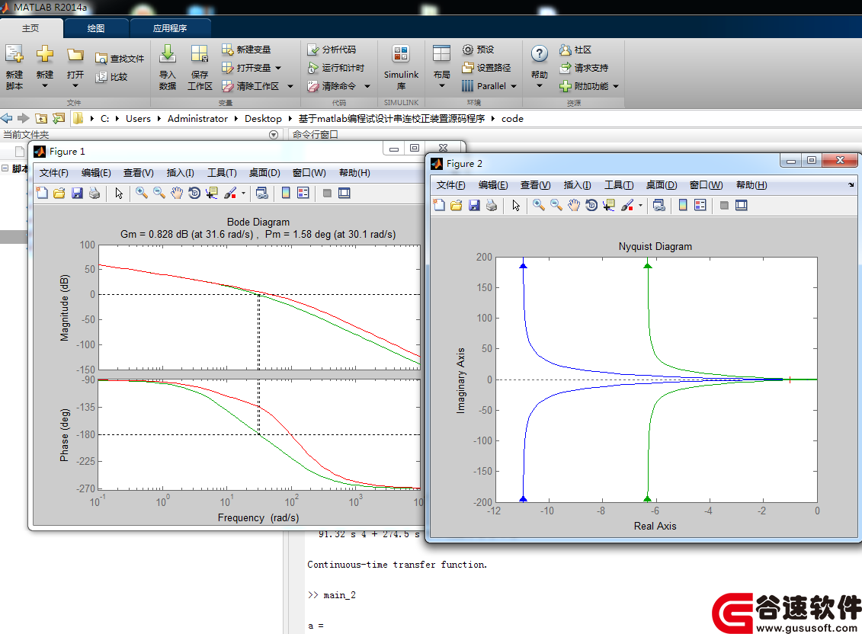Expand Clear Commands (清除命令) dropdown
862x634 pixels.
point(367,86)
